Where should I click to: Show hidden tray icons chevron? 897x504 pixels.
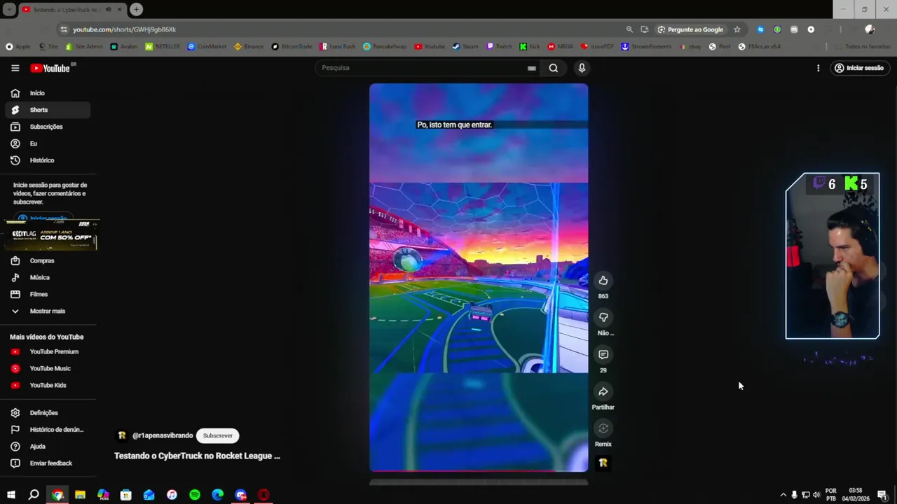783,495
